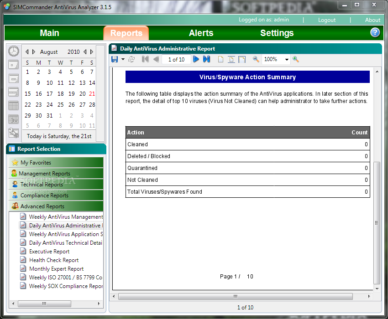Select fit page width view icon
This screenshot has height=319, width=388.
click(231, 59)
